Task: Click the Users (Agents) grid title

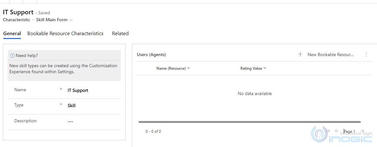Action: pos(152,55)
